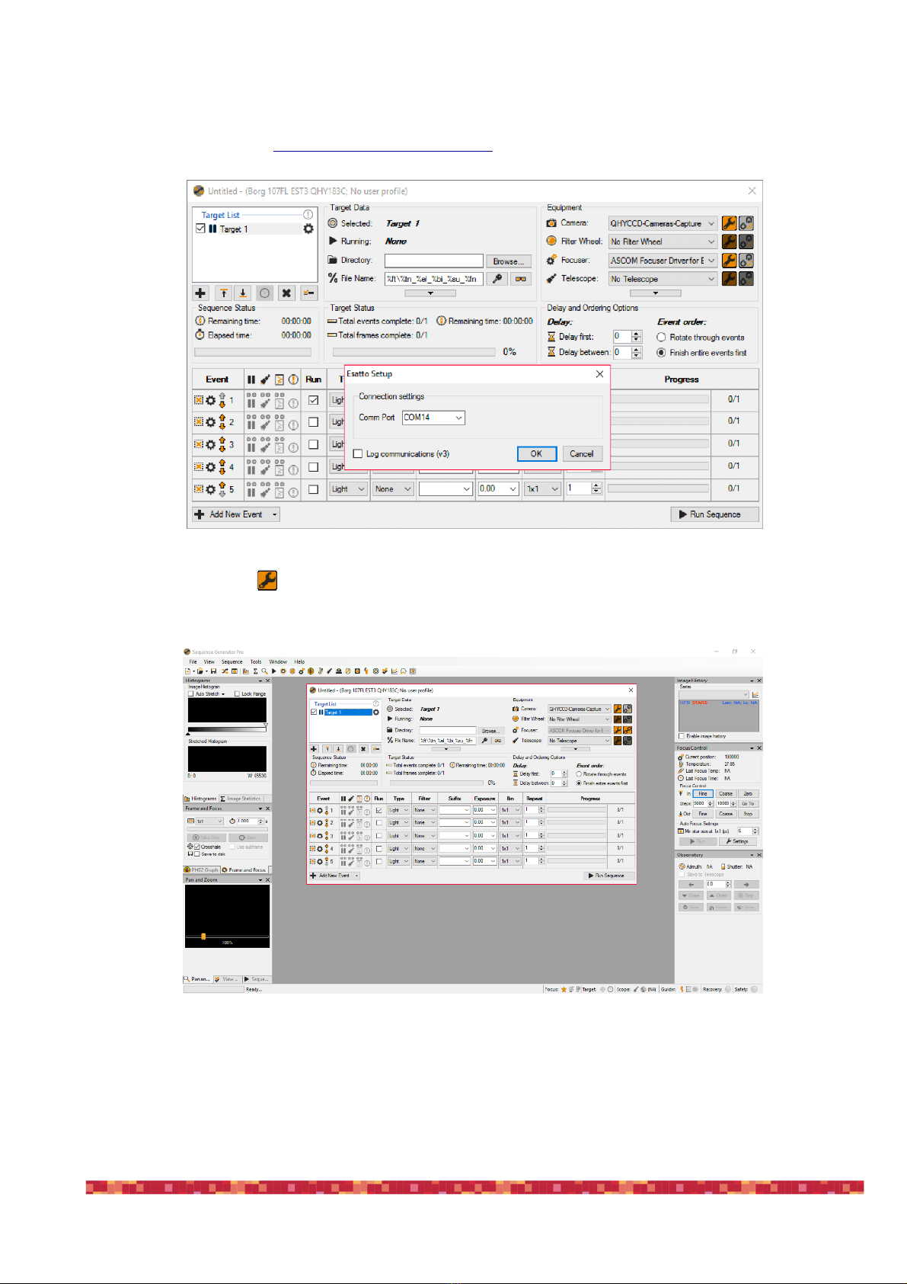Expand Target Data section arrow, upper screenshot
This screenshot has height=1284, width=907.
point(430,293)
